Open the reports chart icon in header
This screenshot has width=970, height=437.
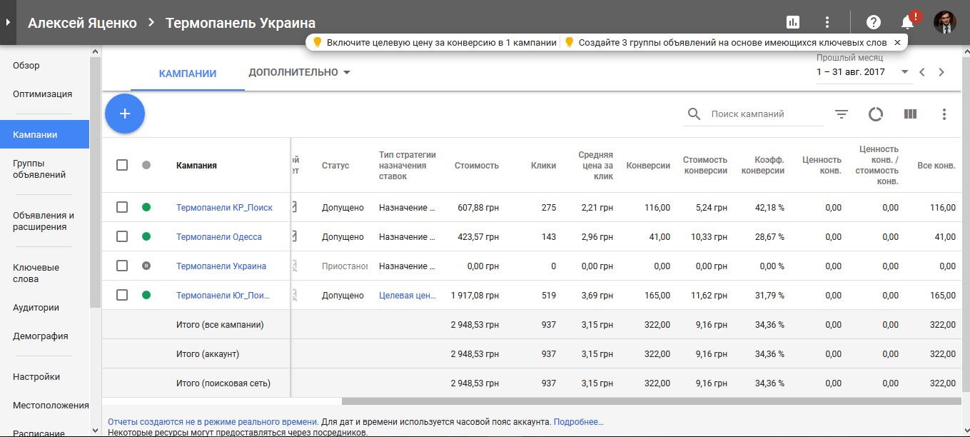point(792,22)
